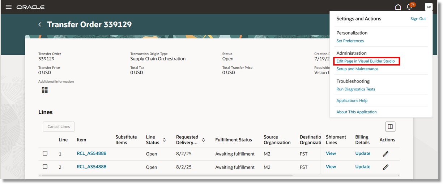Click line 1 source organization M2
The image size is (443, 184).
coord(267,154)
